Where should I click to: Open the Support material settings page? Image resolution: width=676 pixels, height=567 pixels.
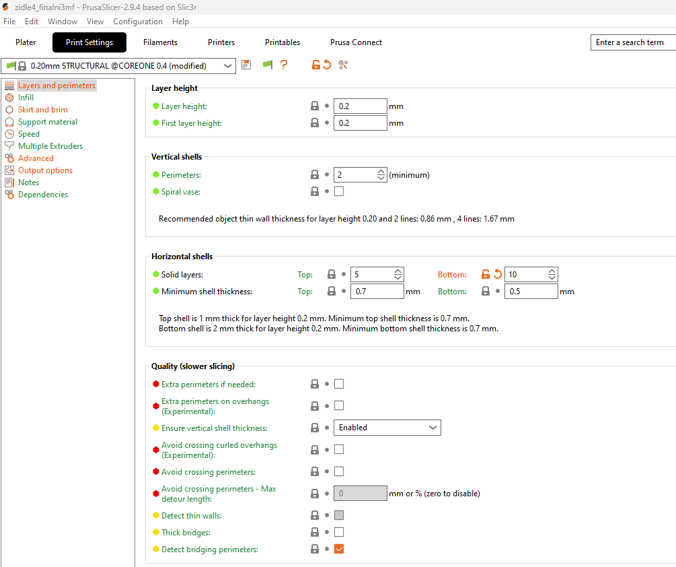(x=48, y=122)
